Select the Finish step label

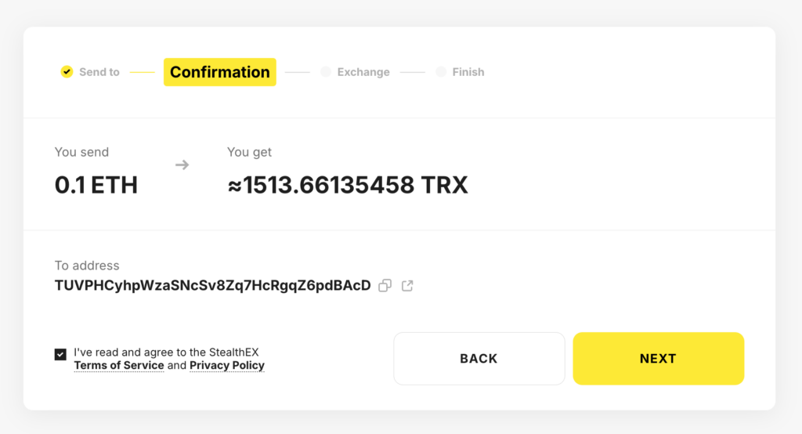pyautogui.click(x=468, y=72)
